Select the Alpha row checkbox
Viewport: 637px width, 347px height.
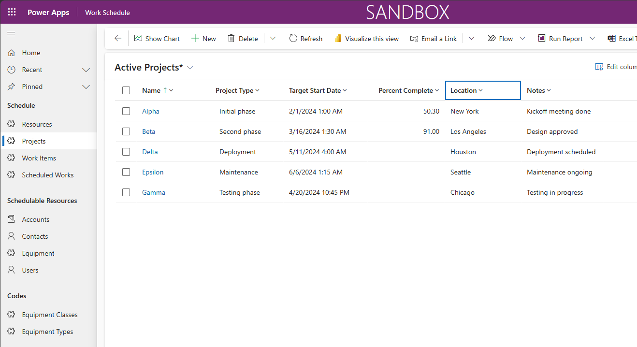click(x=126, y=111)
